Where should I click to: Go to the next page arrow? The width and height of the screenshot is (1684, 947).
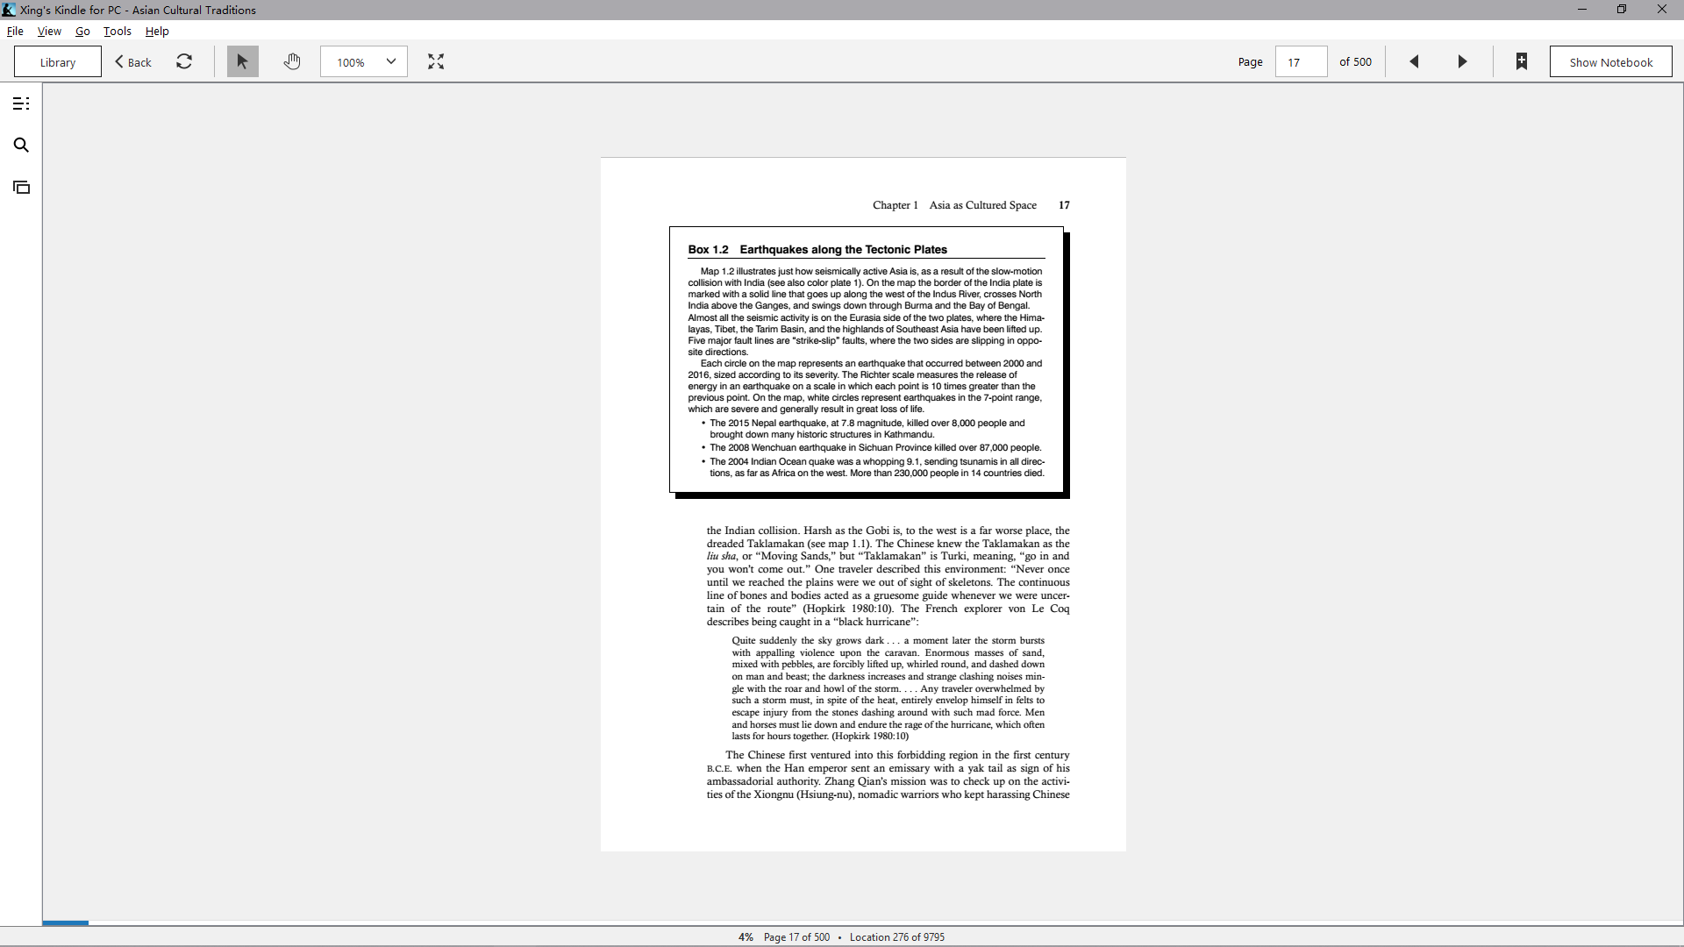(x=1462, y=61)
